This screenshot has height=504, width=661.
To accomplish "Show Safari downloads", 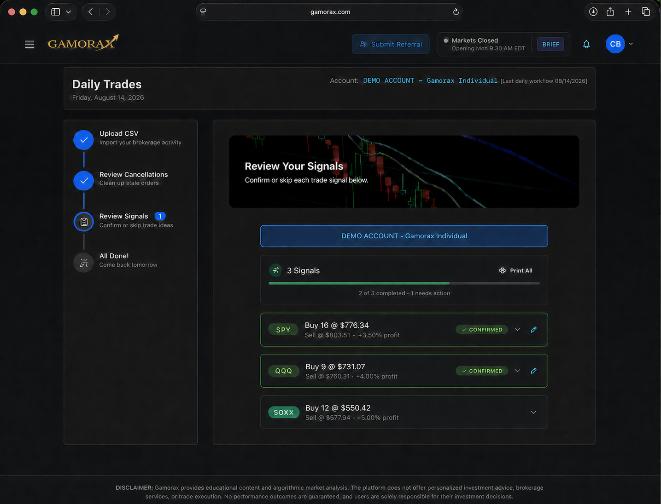I will 593,12.
